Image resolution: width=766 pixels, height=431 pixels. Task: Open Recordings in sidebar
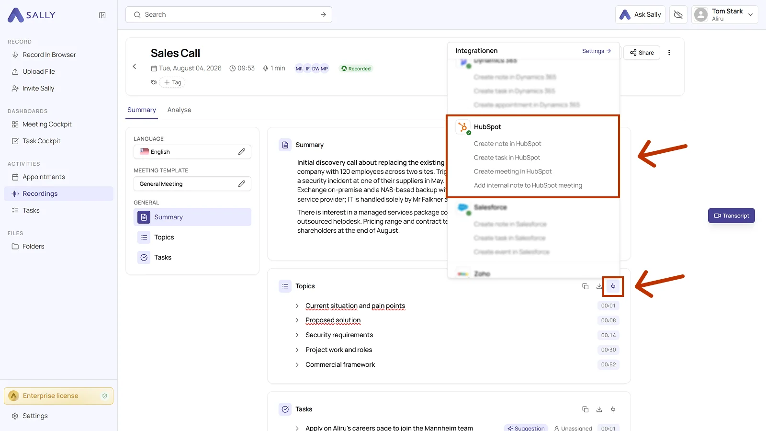[58, 193]
